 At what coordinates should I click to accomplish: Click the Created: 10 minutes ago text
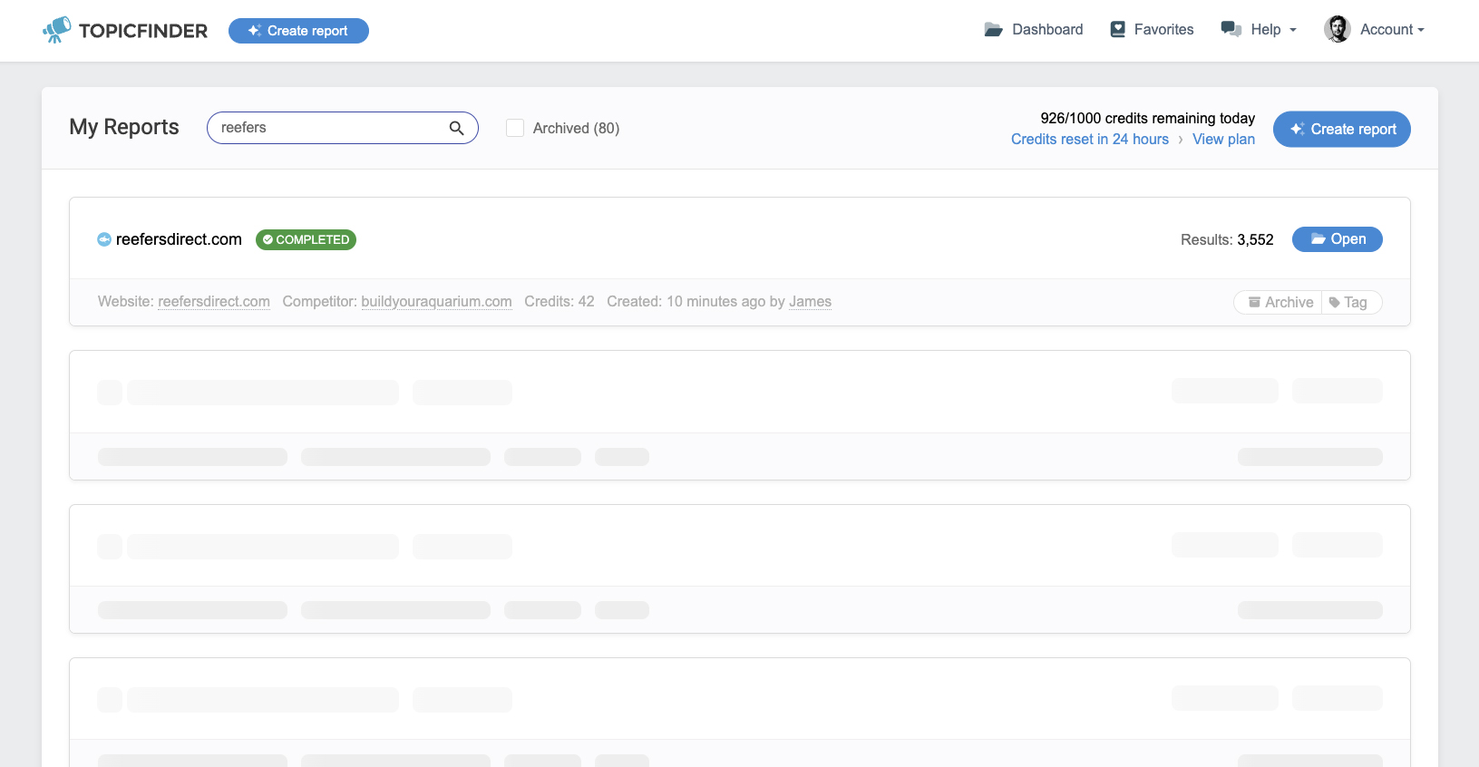(686, 302)
